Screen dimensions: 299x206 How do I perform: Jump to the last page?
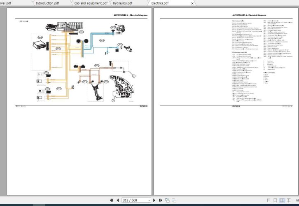tap(160, 200)
